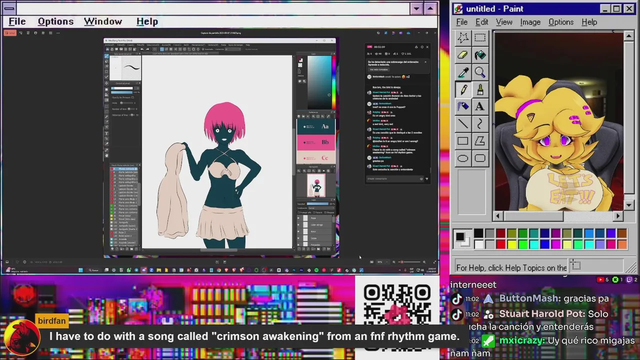Viewport: 640px width, 360px height.
Task: Pick the Rounded Rectangle tool in Paint
Action: pyautogui.click(x=480, y=158)
